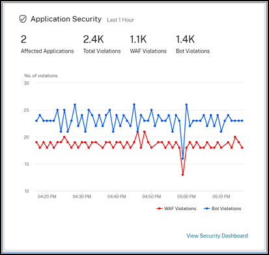Click the 04:20 PM axis label

click(47, 196)
